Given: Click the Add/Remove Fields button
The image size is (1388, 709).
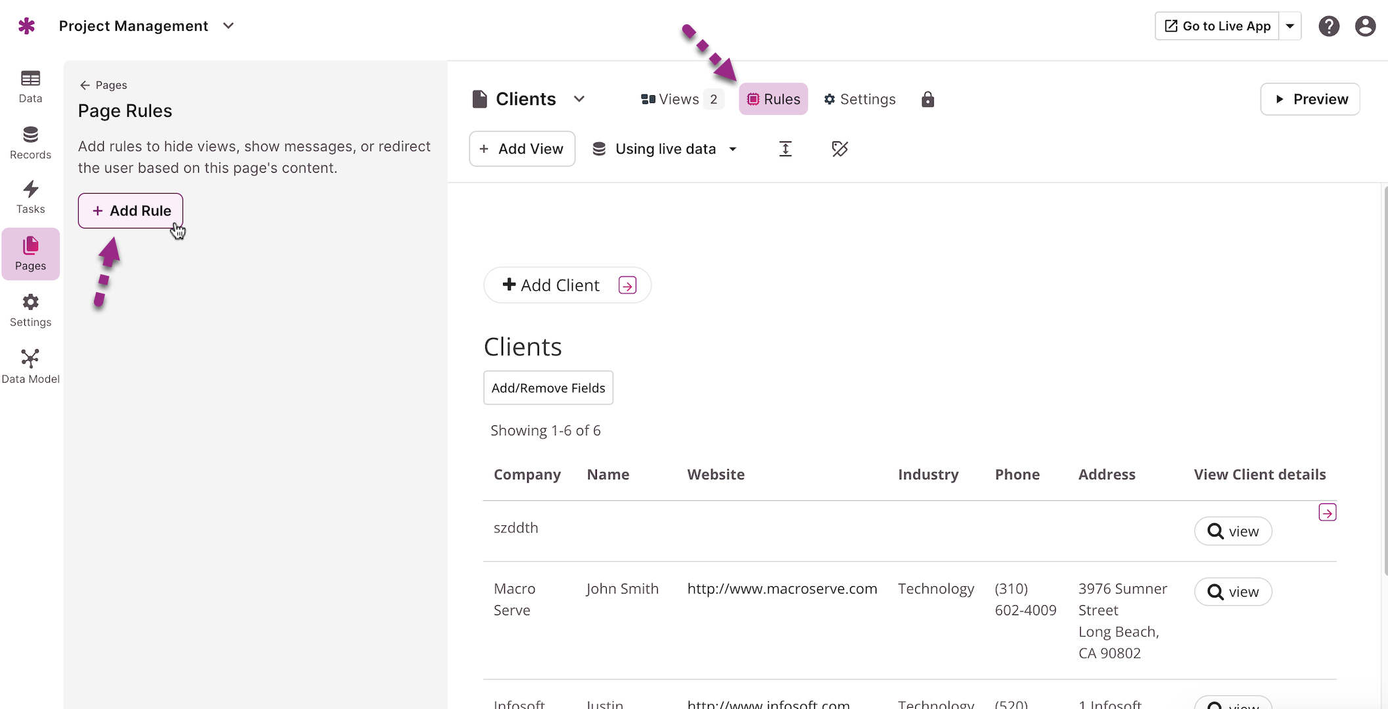Looking at the screenshot, I should (548, 388).
